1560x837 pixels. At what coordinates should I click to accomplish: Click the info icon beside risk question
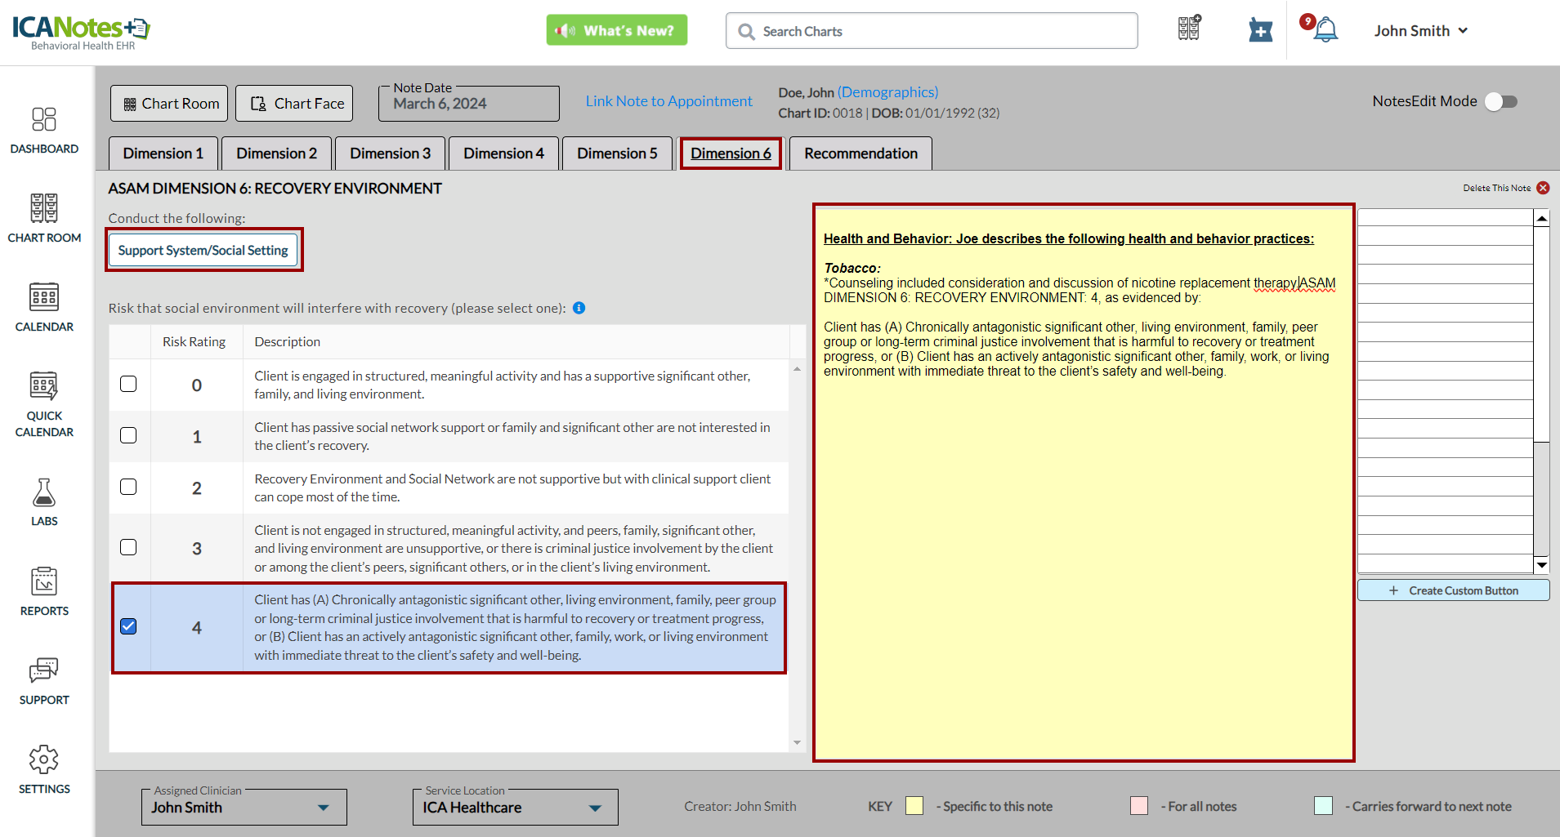(579, 308)
